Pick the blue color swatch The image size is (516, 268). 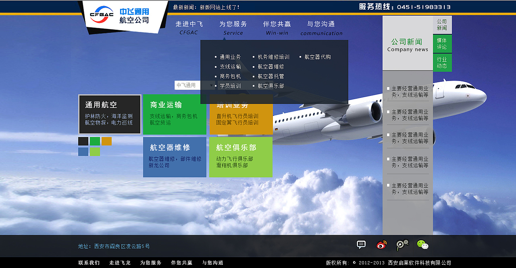point(83,152)
